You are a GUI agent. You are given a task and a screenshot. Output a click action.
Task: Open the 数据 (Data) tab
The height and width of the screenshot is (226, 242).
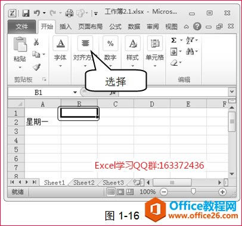134,26
